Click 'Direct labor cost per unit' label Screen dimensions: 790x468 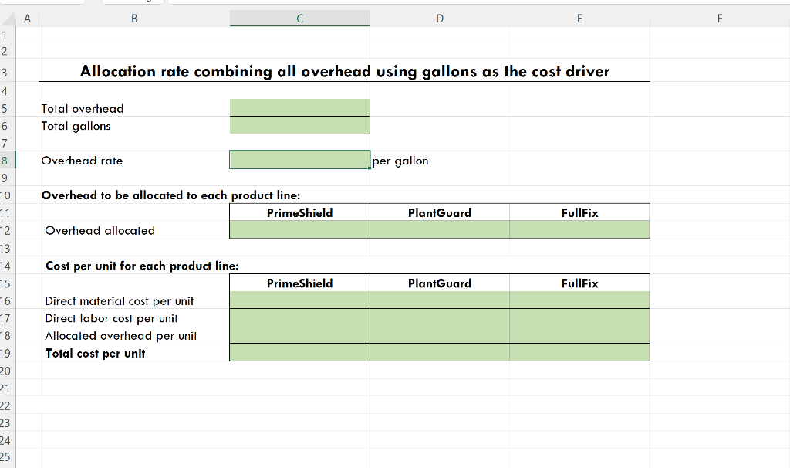pyautogui.click(x=111, y=318)
